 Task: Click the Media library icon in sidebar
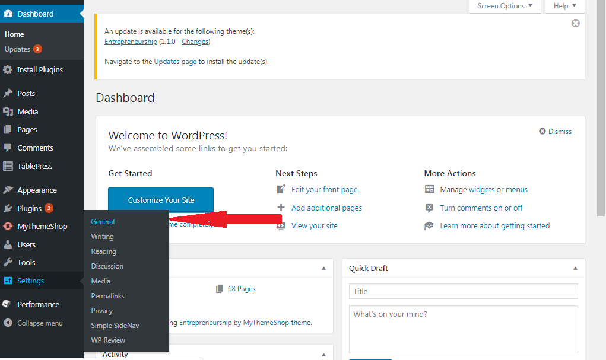pos(8,111)
